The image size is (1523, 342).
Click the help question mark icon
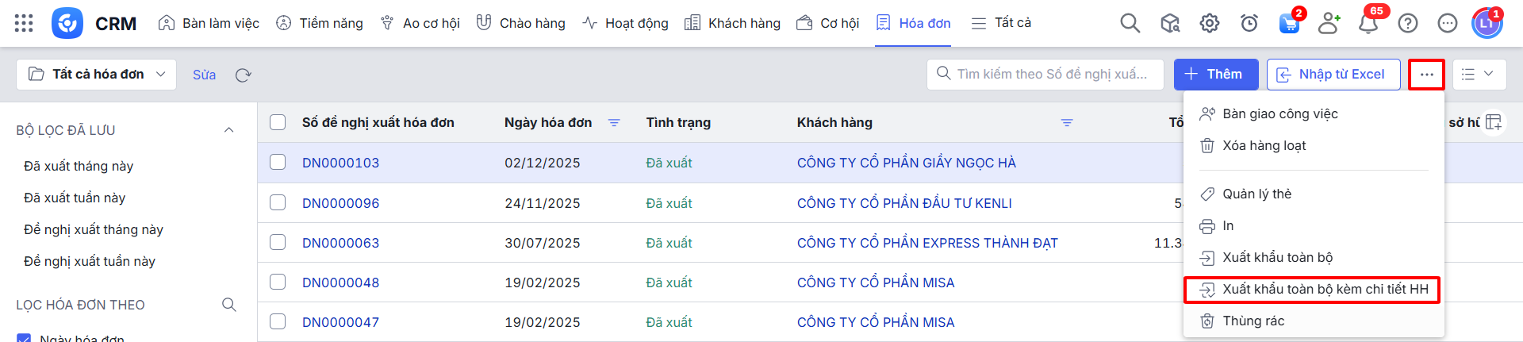click(1407, 23)
